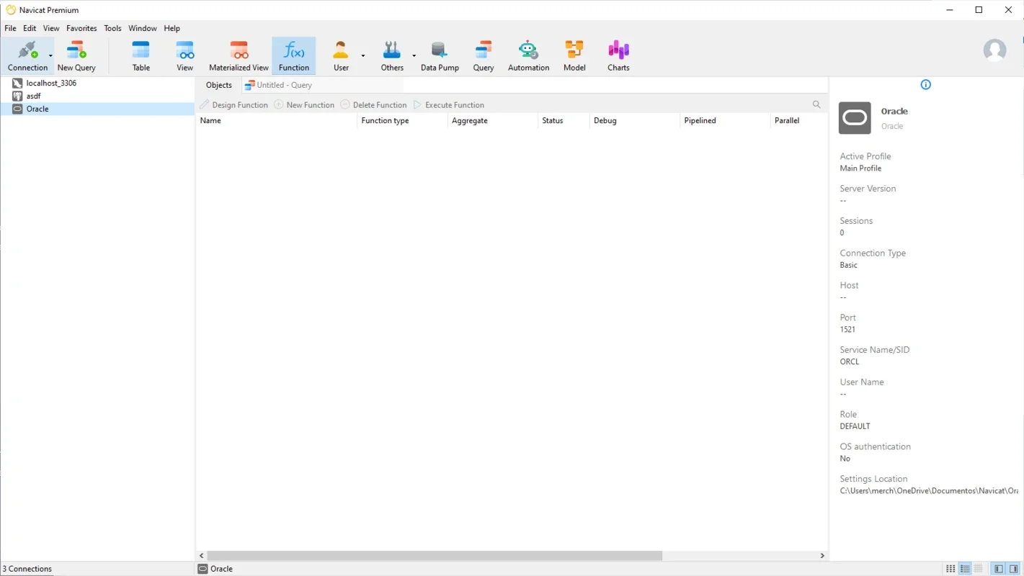The height and width of the screenshot is (576, 1024).
Task: Switch to the Untitled - Query tab
Action: pos(278,85)
